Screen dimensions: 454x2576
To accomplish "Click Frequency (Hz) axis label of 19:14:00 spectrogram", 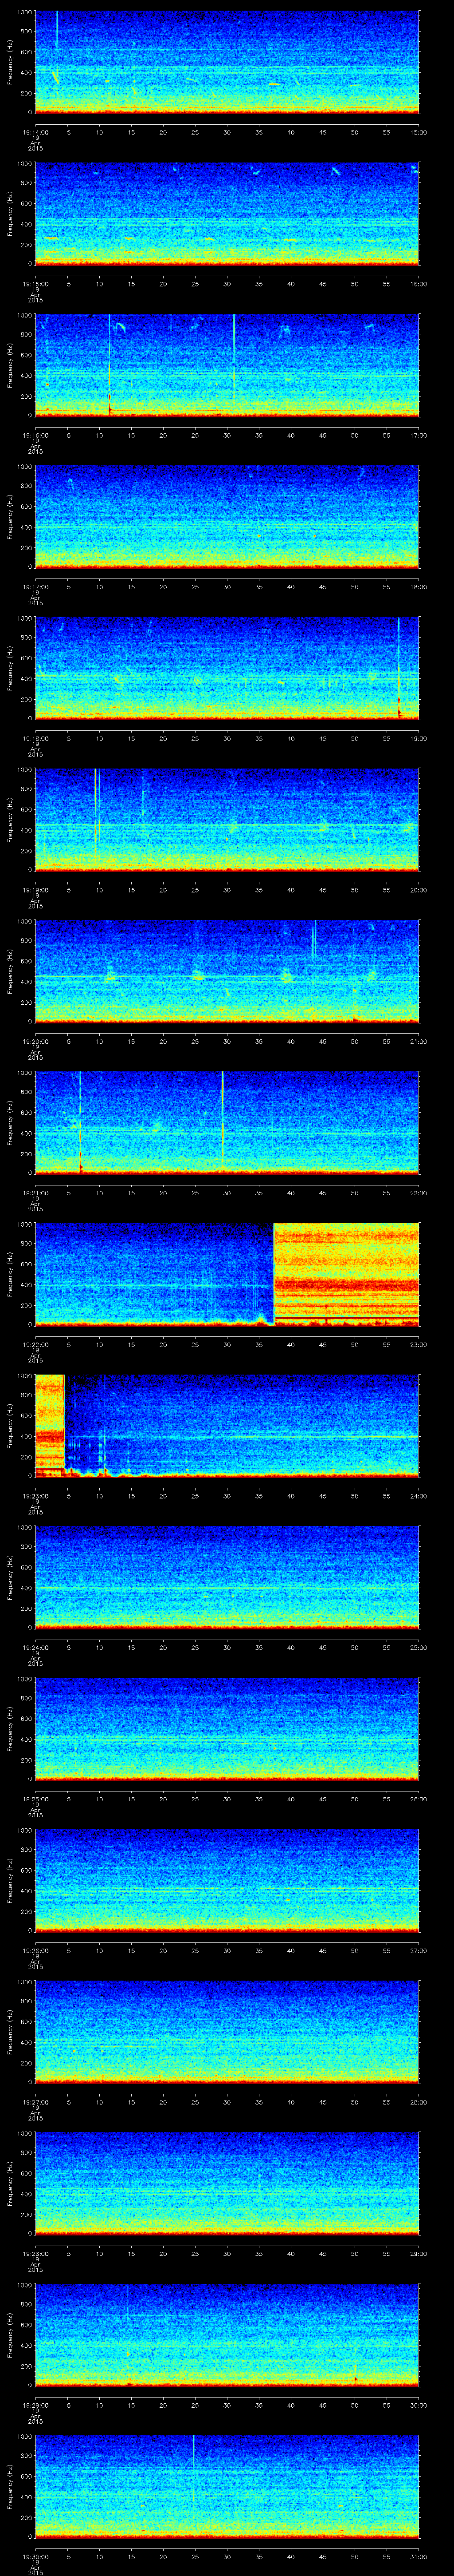I will 10,62.
